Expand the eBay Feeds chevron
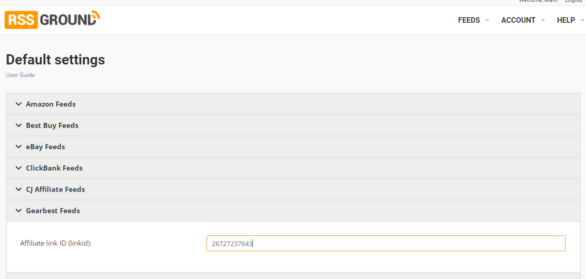The height and width of the screenshot is (279, 586). click(x=19, y=147)
